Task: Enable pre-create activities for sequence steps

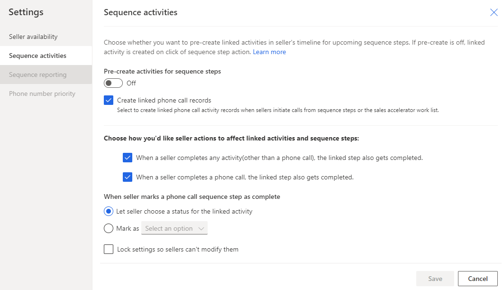Action: 113,83
